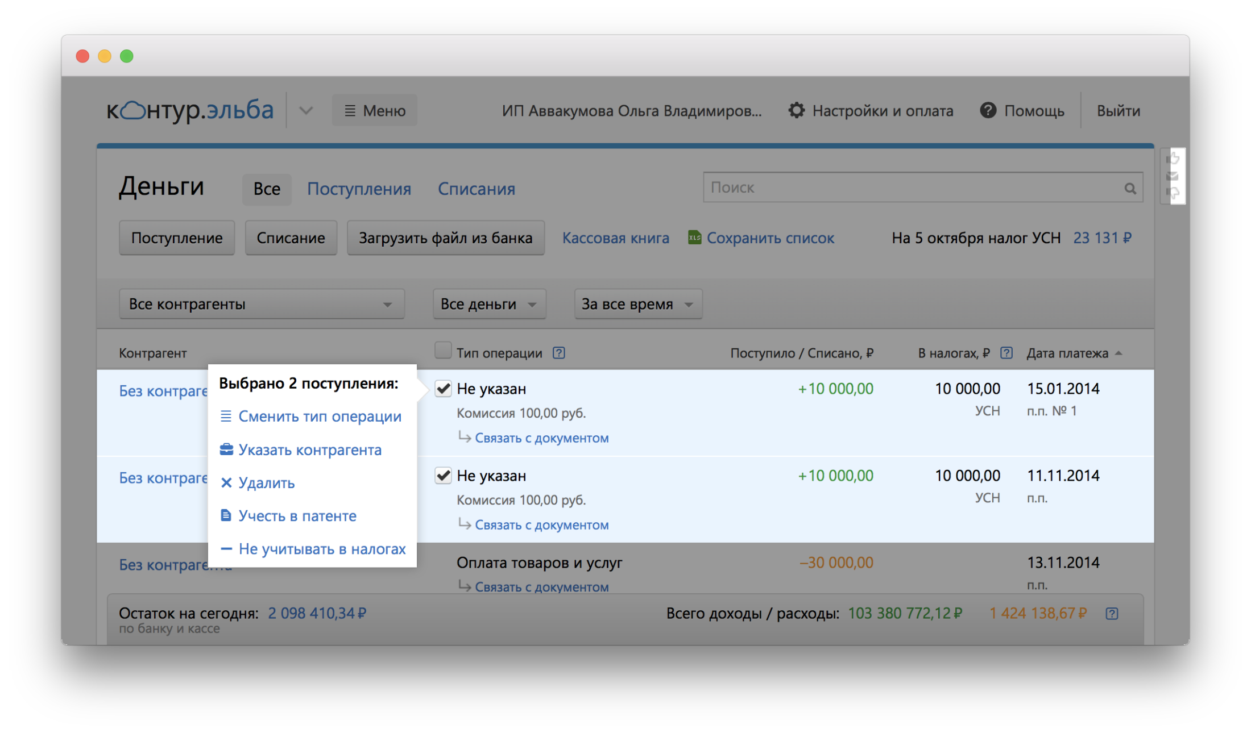Toggle the select-all checkbox in the header

pos(443,351)
